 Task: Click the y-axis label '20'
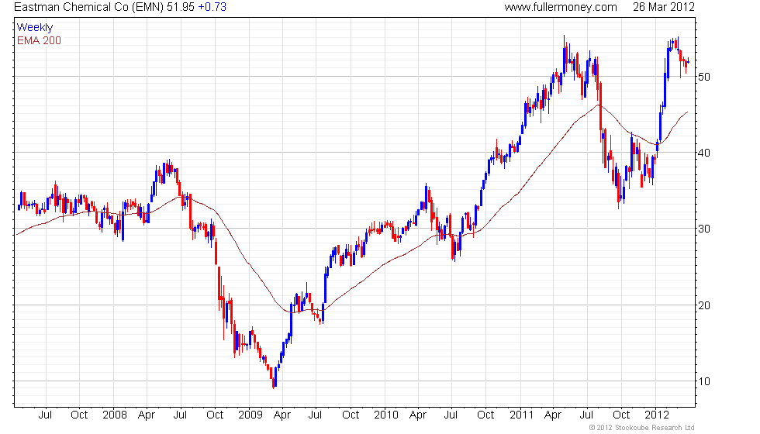coord(704,305)
